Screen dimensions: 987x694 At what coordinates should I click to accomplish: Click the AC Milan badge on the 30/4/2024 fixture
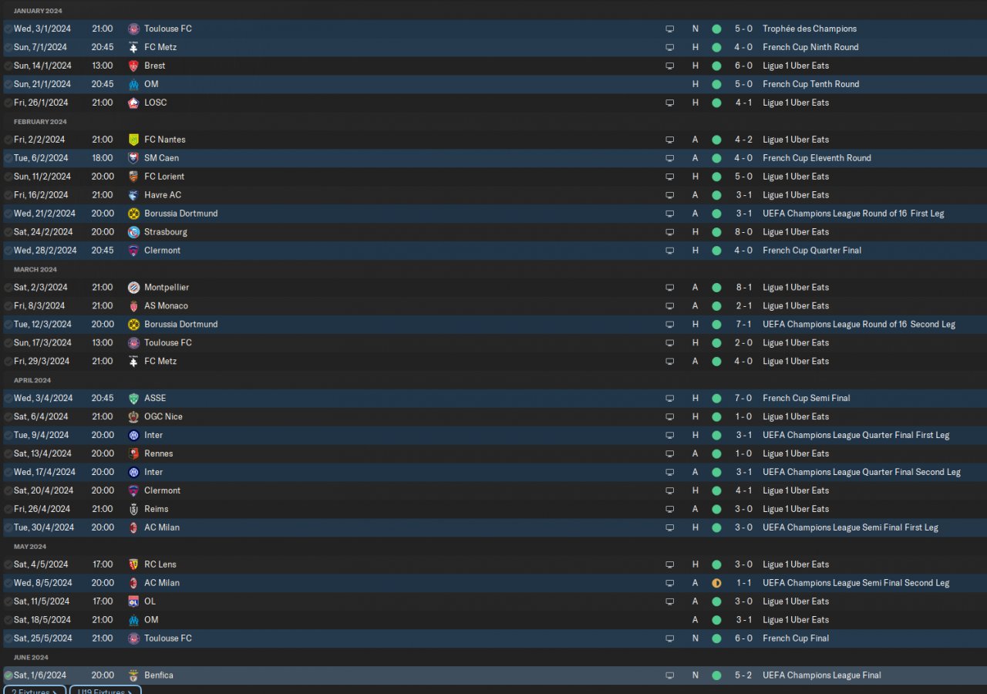point(133,528)
